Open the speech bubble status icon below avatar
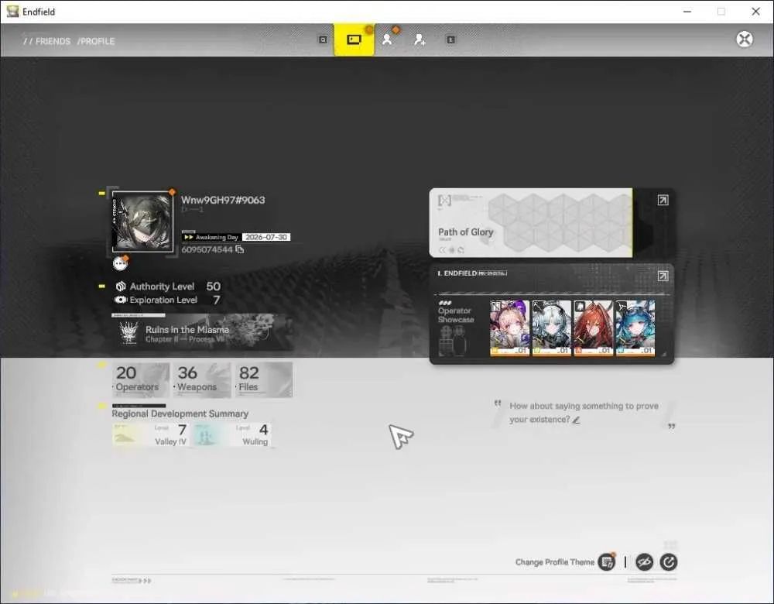774x604 pixels. pos(120,263)
